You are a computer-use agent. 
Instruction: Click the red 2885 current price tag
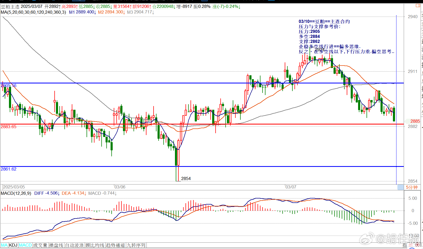(415, 121)
